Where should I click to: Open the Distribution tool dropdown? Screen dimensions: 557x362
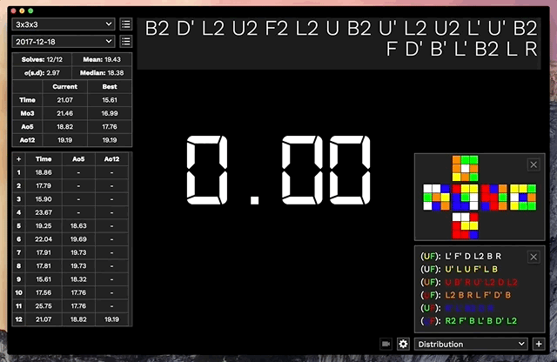[471, 344]
